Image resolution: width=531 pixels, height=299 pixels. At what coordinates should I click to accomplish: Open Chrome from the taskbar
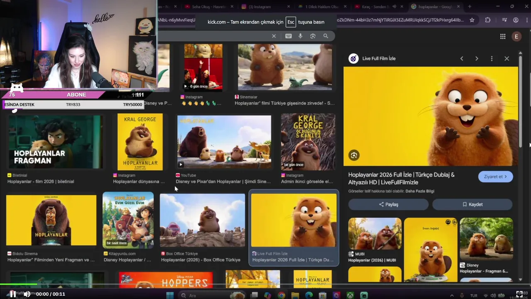coord(281,295)
